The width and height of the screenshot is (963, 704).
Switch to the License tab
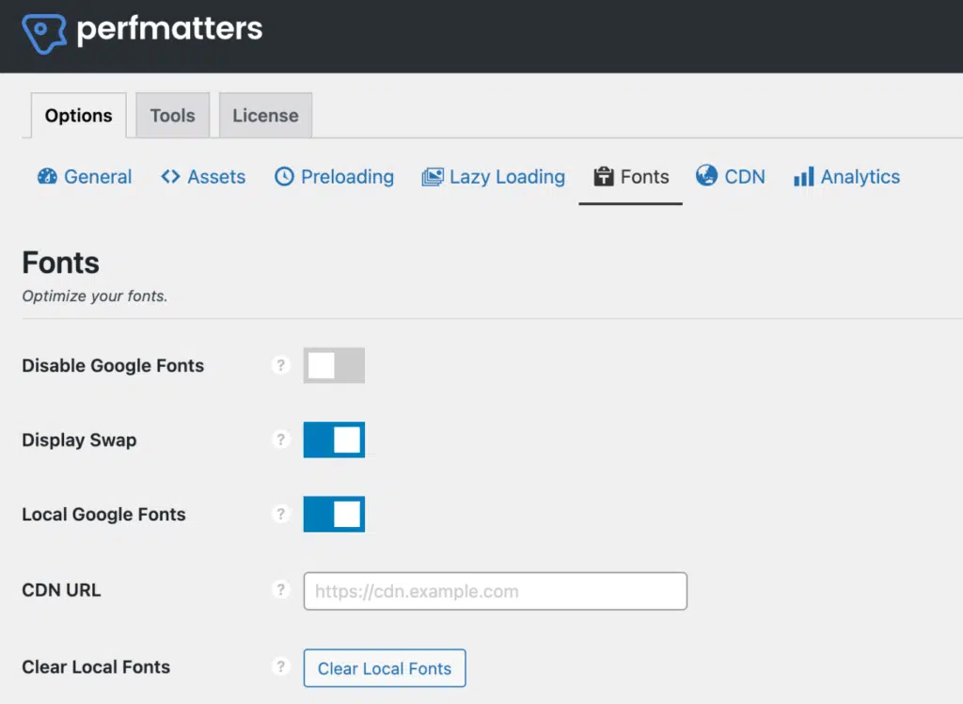pos(265,116)
